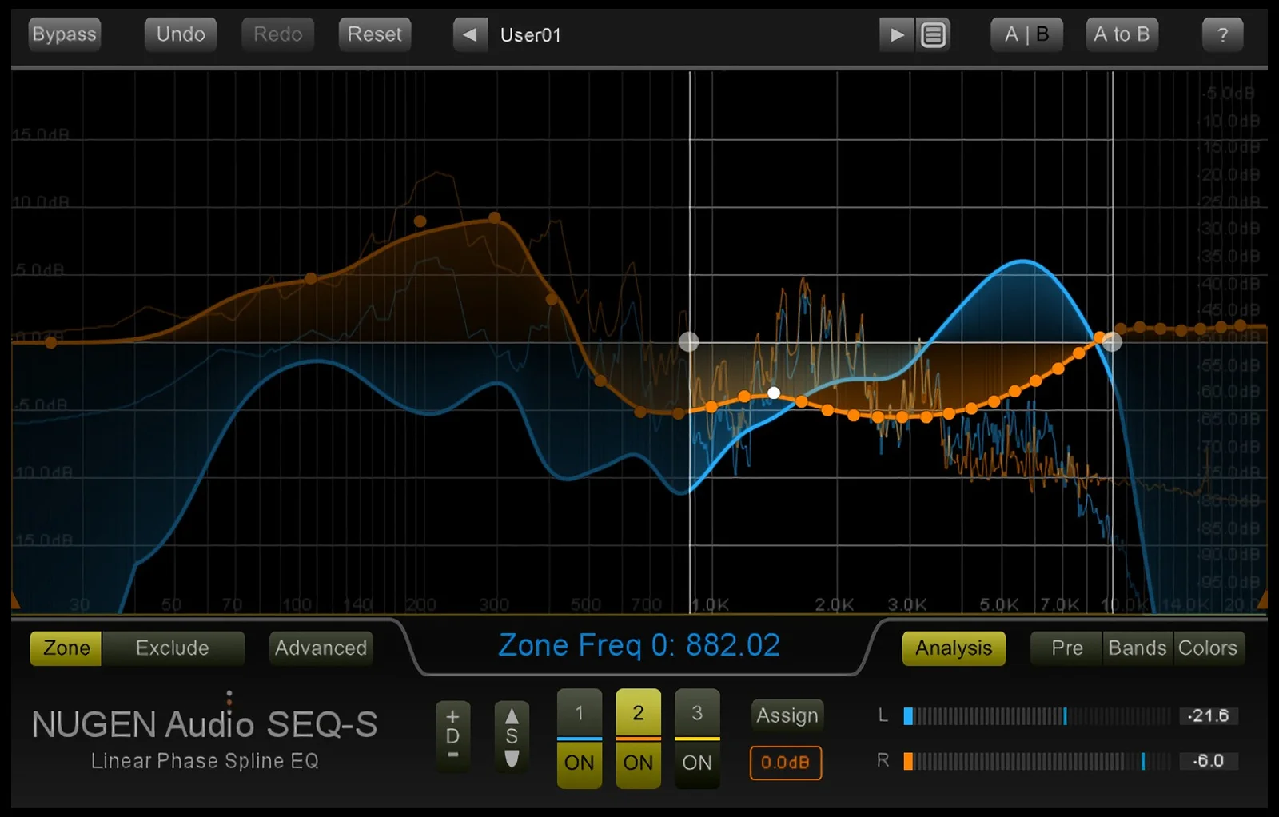The height and width of the screenshot is (817, 1279).
Task: Select the Zone tab
Action: 65,648
